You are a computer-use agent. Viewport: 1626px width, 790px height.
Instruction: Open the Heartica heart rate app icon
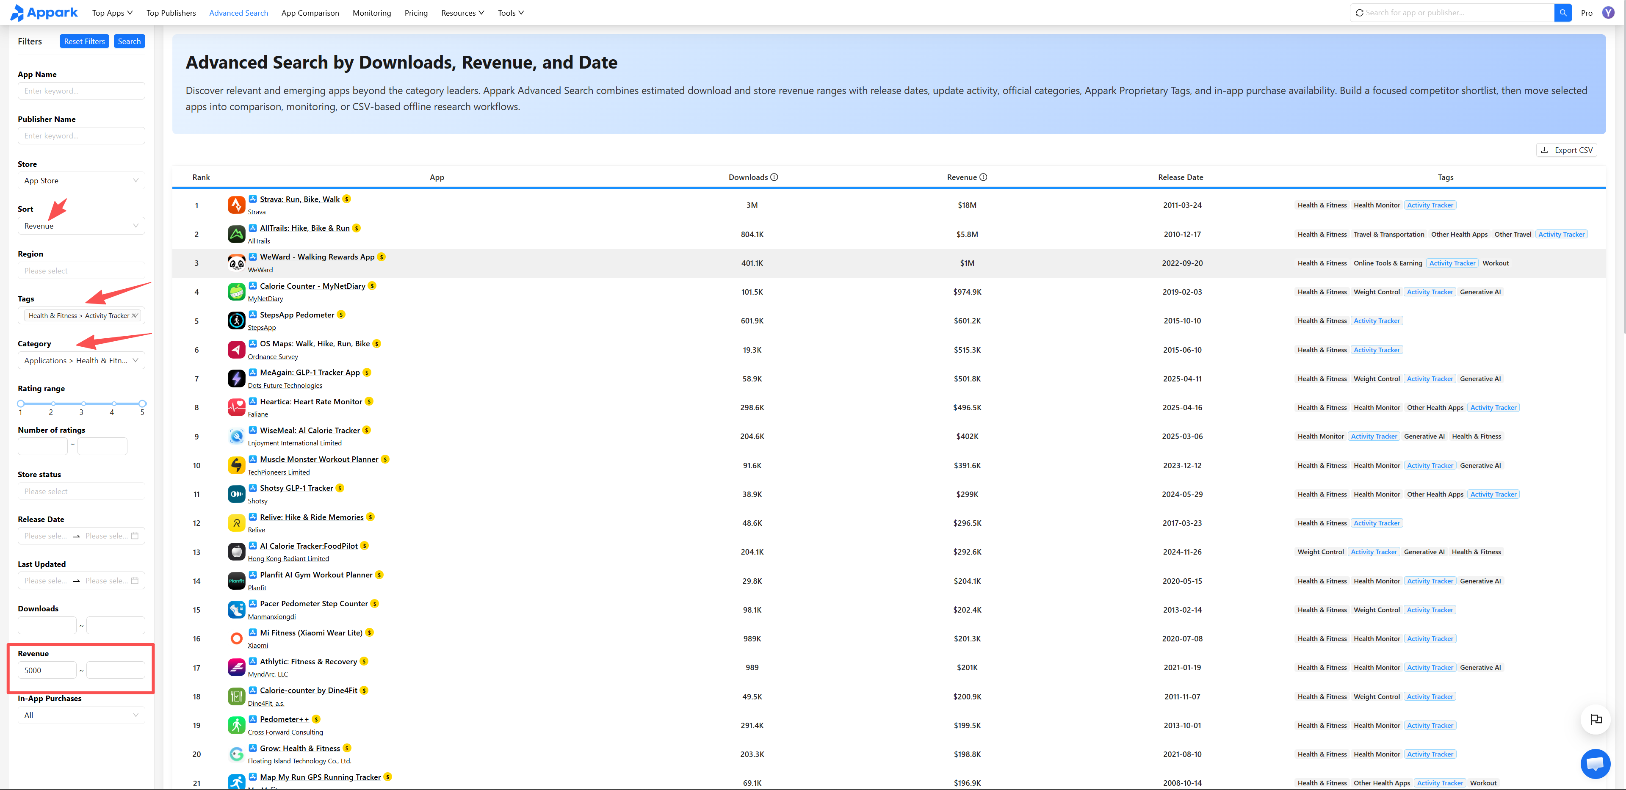236,408
